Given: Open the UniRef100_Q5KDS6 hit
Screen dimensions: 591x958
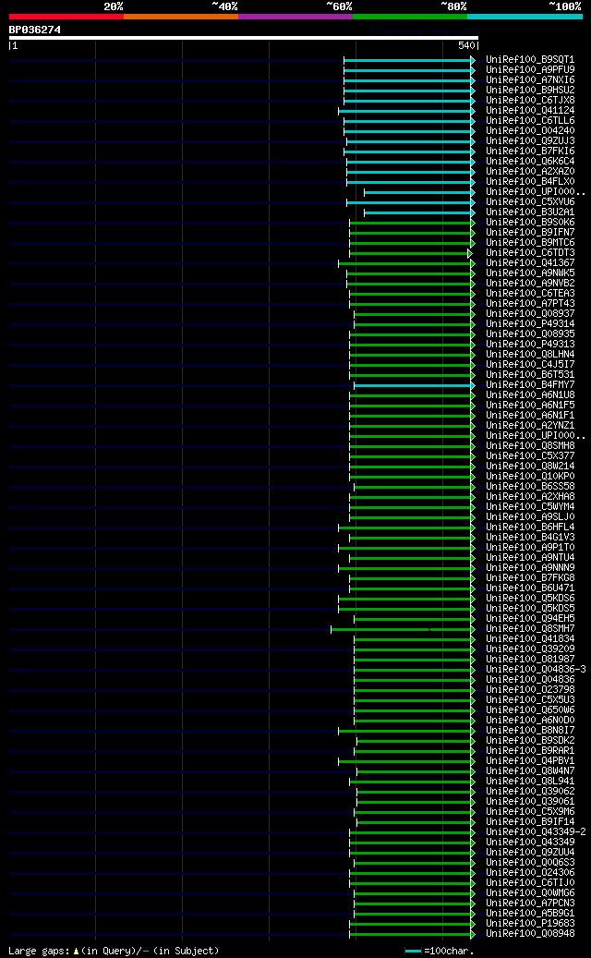Looking at the screenshot, I should (x=530, y=598).
